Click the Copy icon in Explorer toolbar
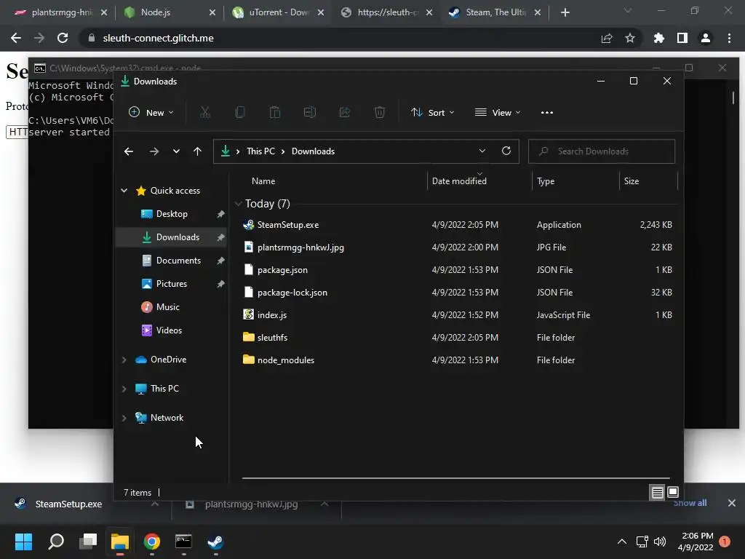The image size is (745, 559). point(240,113)
